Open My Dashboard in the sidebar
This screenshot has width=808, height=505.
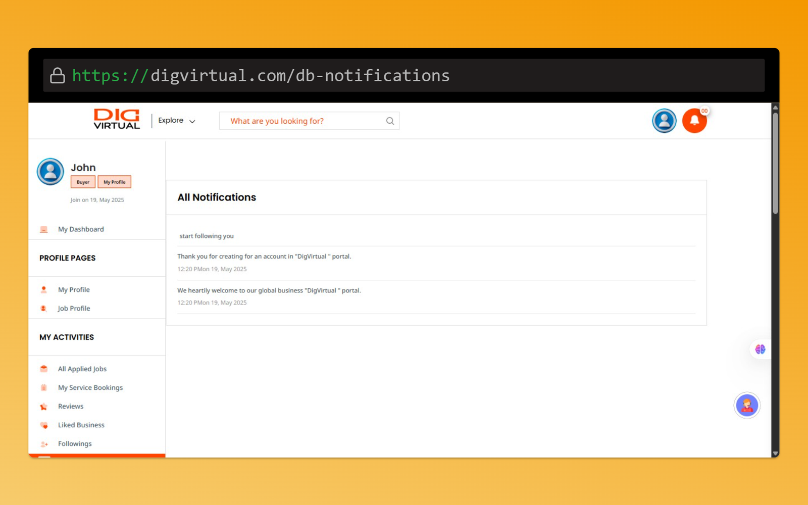pyautogui.click(x=81, y=229)
